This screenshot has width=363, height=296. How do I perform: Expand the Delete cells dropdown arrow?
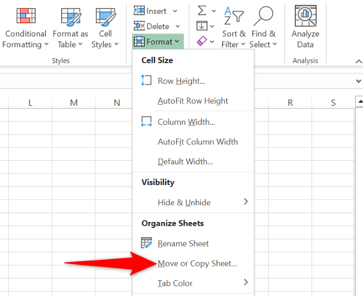pos(177,26)
